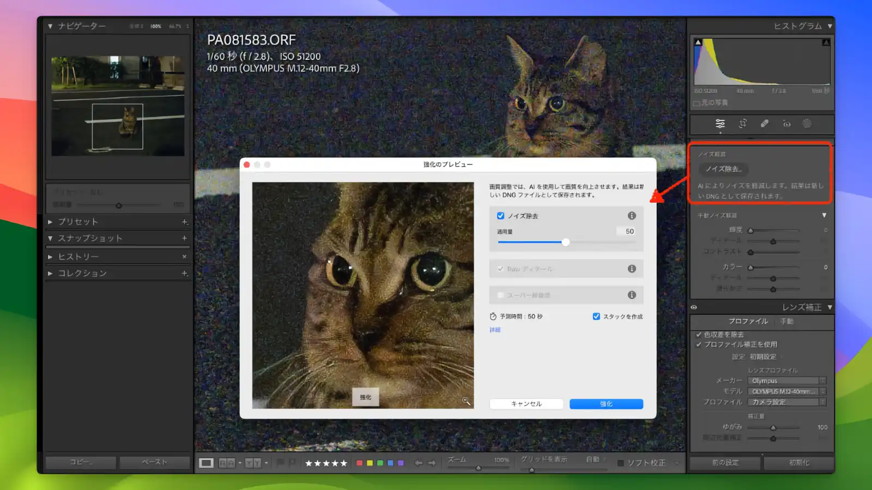Screen dimensions: 872x490
Task: Open the Masking tool icon
Action: coord(808,124)
